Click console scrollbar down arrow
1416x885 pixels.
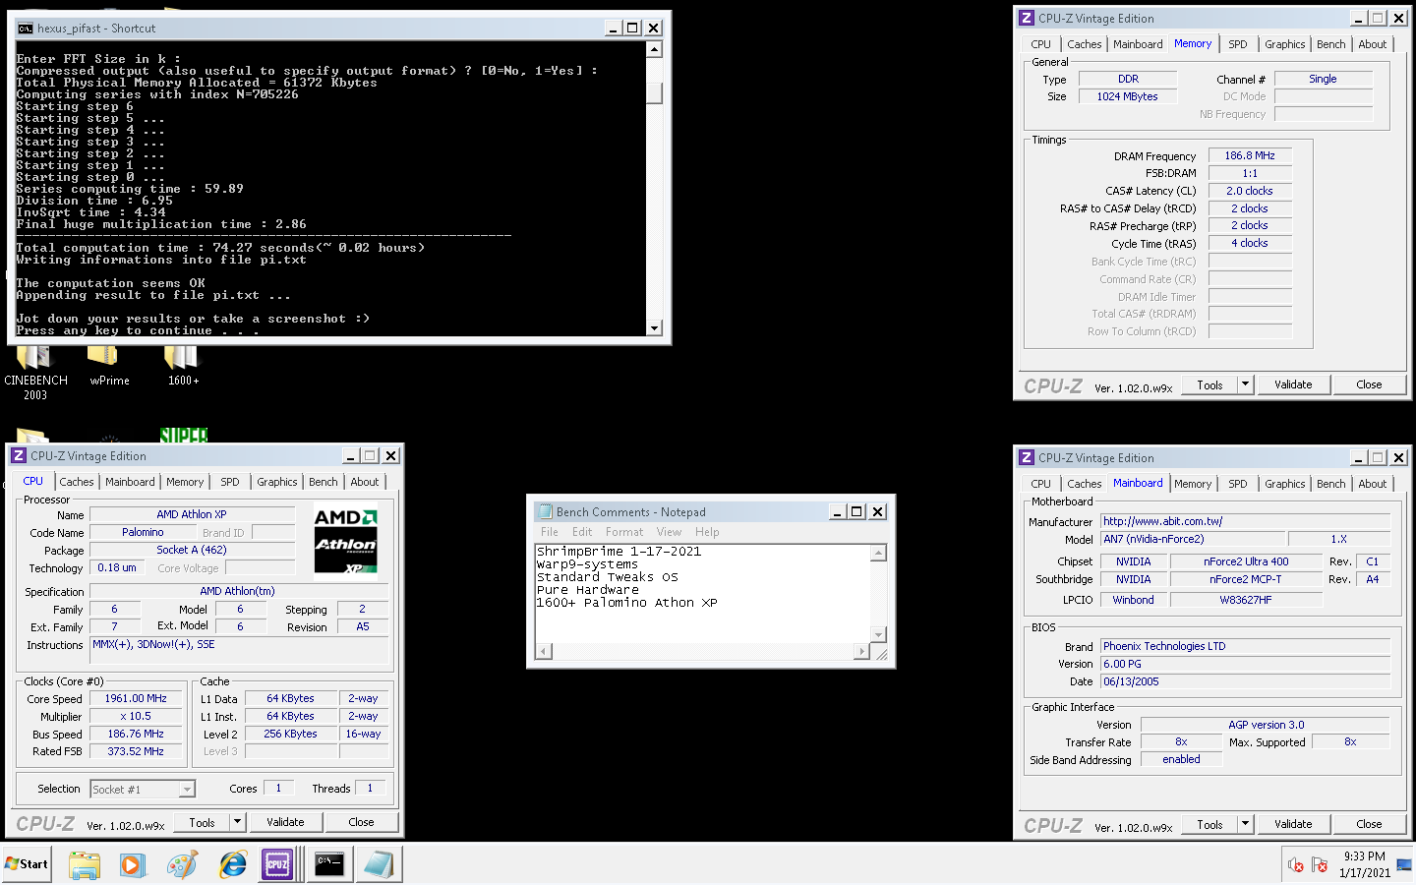coord(655,327)
